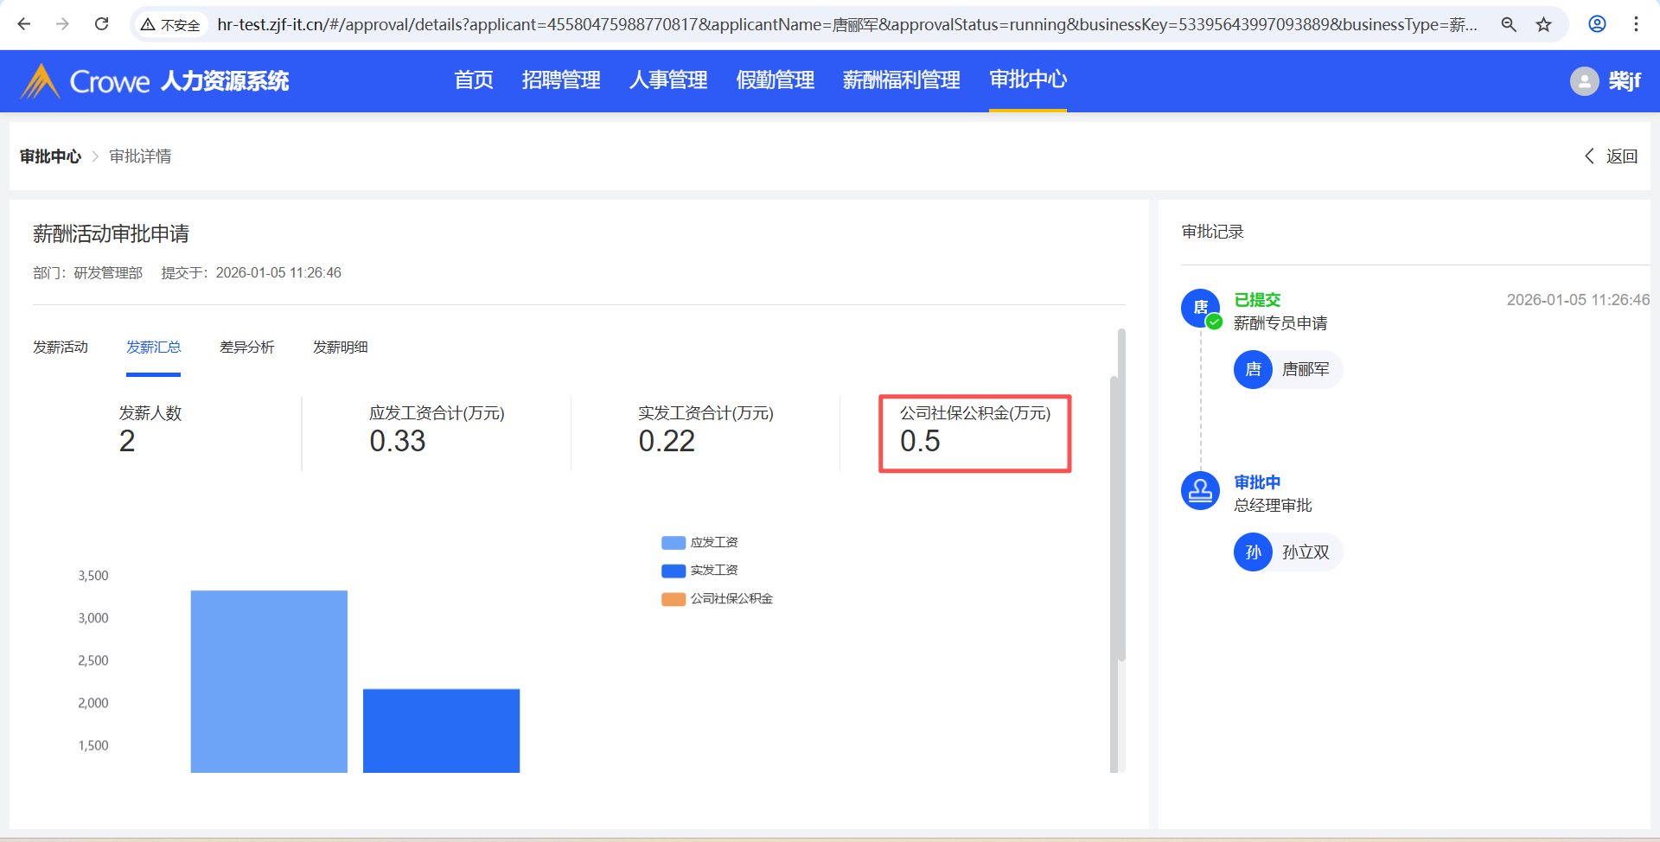Open browser profile account icon
Image resolution: width=1660 pixels, height=842 pixels.
click(x=1597, y=24)
